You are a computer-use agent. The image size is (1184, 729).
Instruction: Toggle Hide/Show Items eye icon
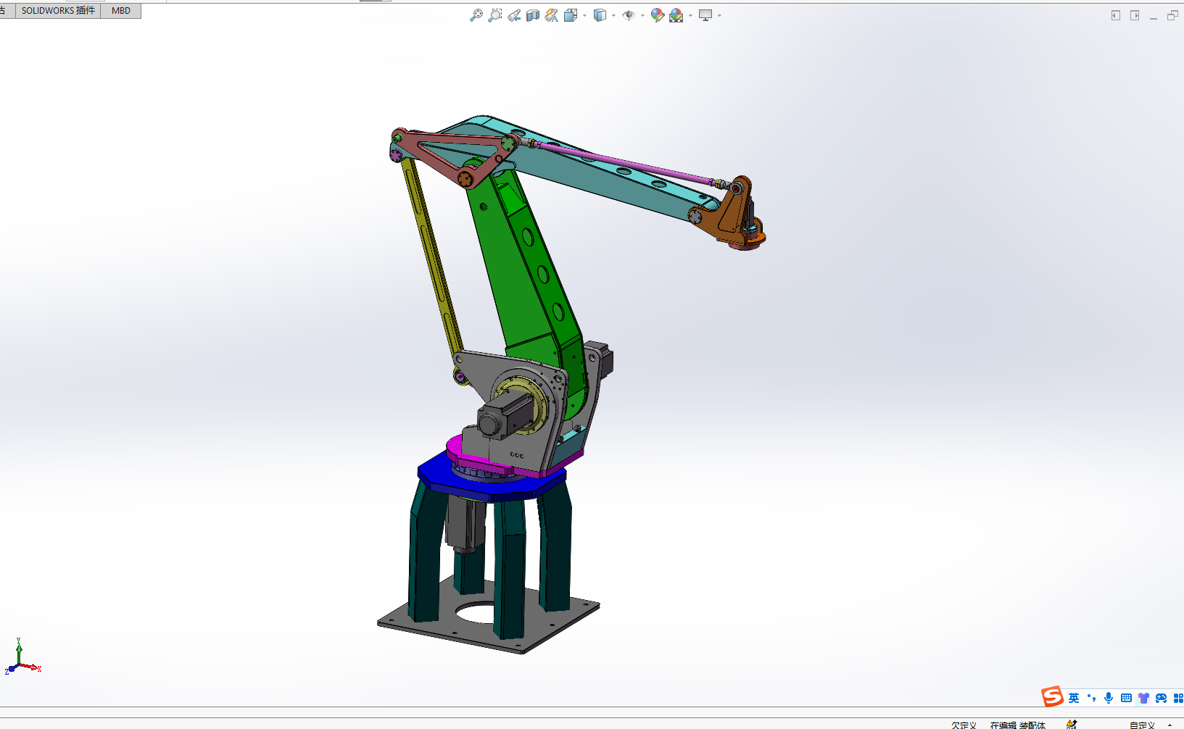(x=629, y=15)
